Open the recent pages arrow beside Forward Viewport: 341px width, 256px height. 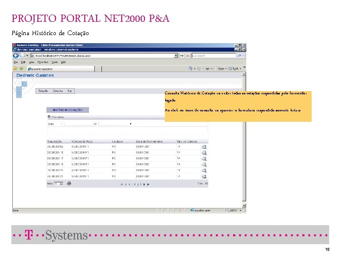pyautogui.click(x=27, y=56)
